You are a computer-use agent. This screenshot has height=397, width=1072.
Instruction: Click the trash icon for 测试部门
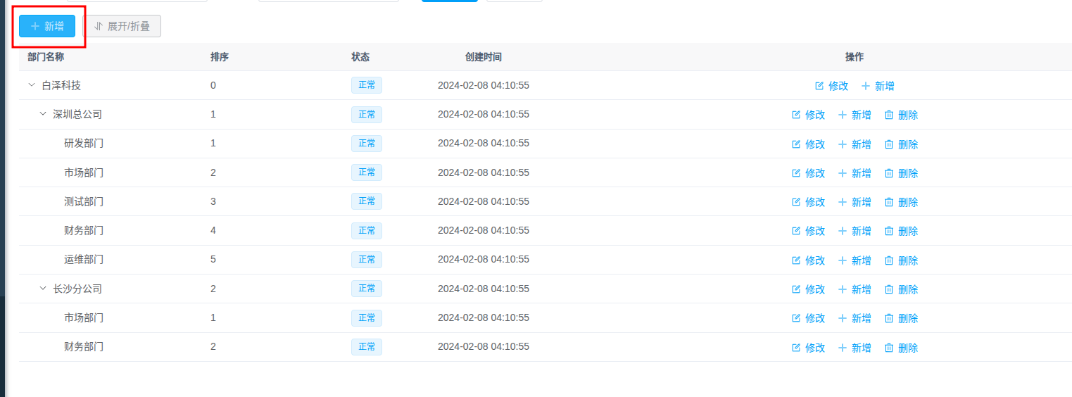point(888,202)
